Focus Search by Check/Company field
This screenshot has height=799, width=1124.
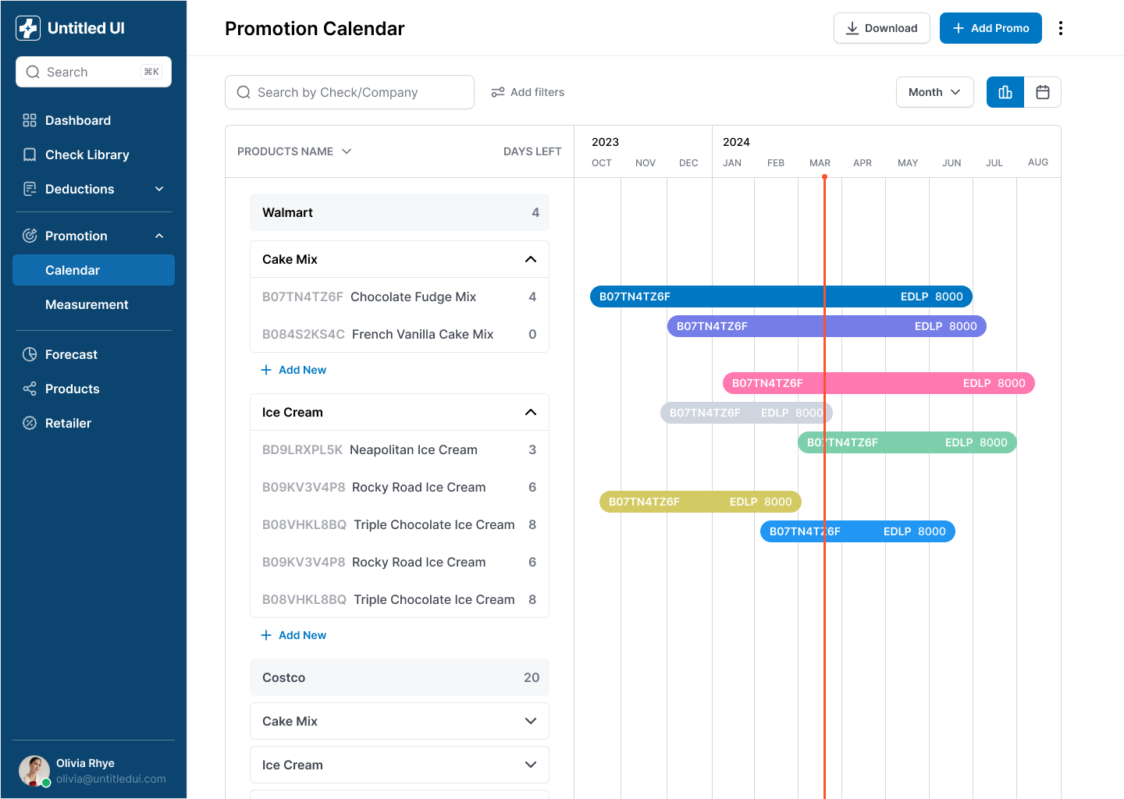[x=350, y=92]
